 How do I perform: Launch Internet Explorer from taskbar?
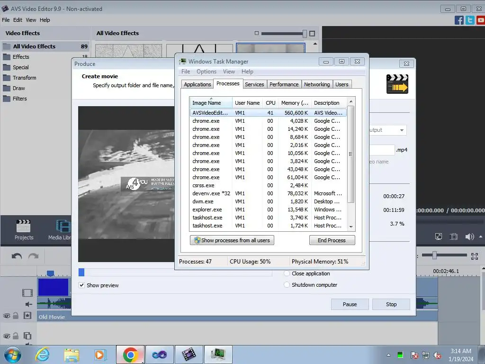42,355
